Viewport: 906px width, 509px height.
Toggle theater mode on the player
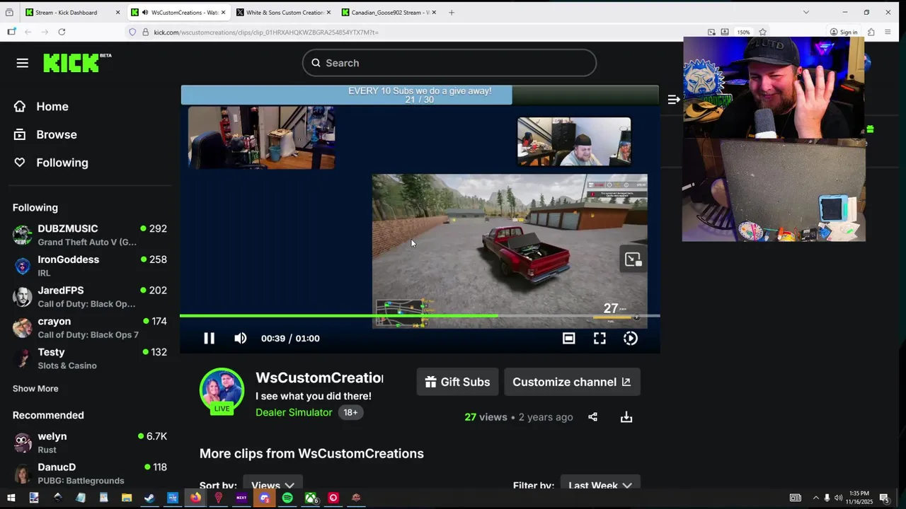click(568, 339)
